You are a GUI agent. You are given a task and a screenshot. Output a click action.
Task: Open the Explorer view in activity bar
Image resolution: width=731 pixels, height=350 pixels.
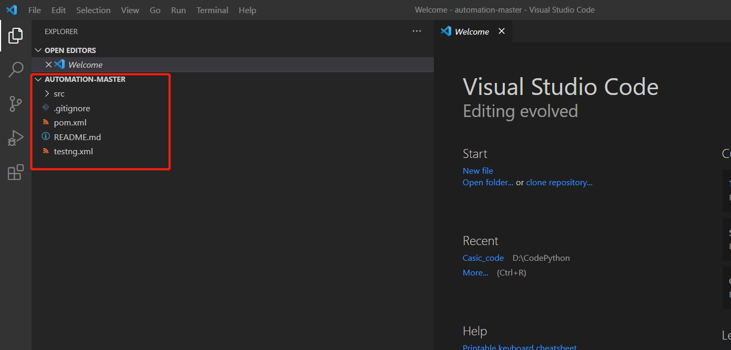point(15,36)
